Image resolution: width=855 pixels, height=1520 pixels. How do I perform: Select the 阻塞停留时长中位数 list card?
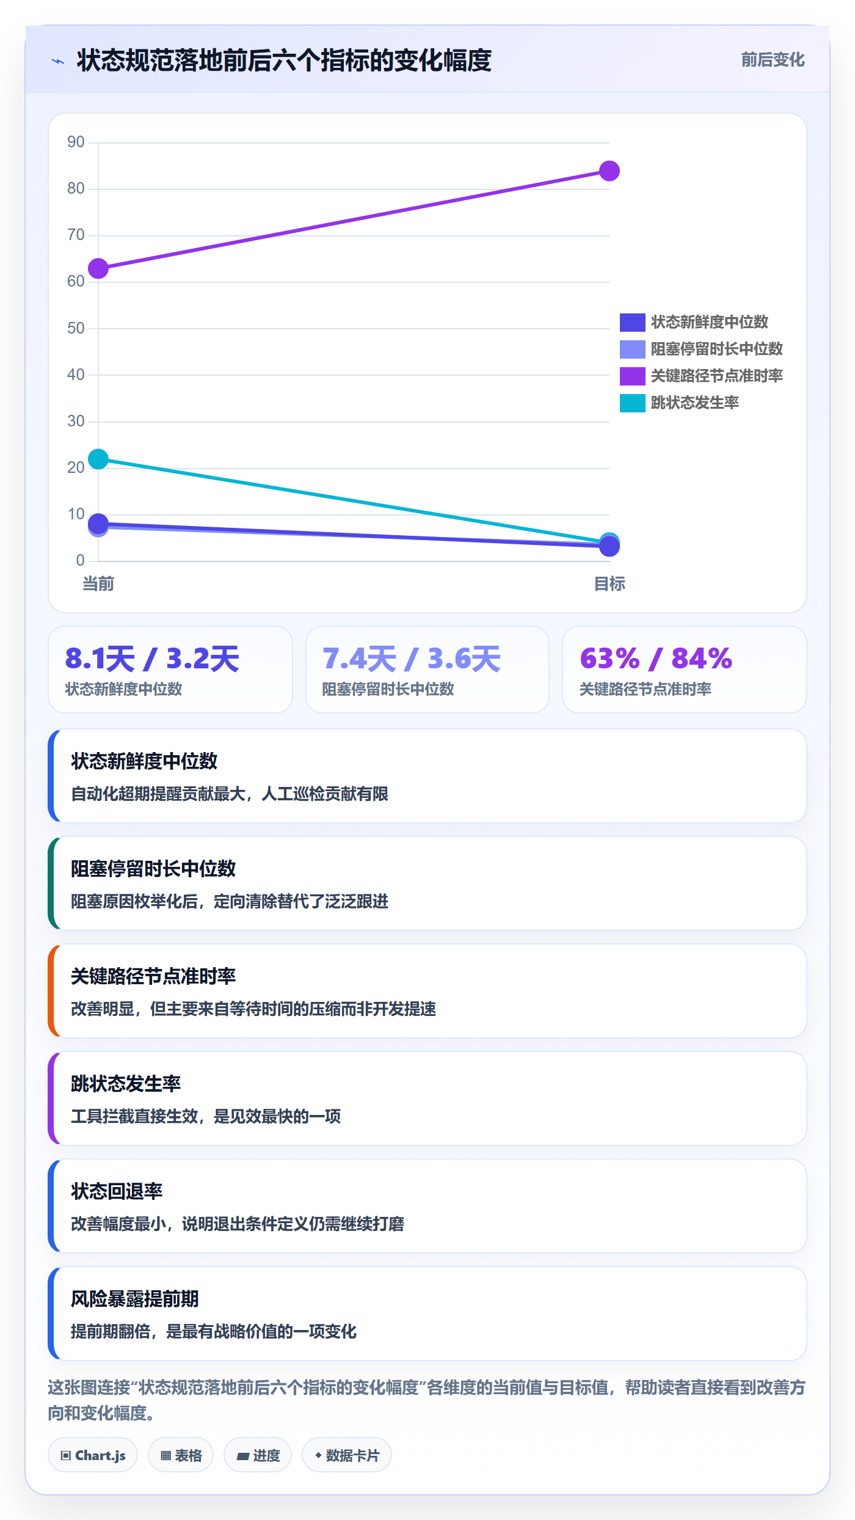pos(428,883)
